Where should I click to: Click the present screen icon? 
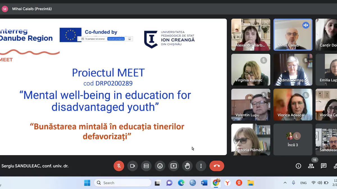174,166
